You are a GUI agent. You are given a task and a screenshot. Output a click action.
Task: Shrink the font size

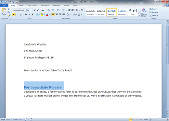coord(38,10)
